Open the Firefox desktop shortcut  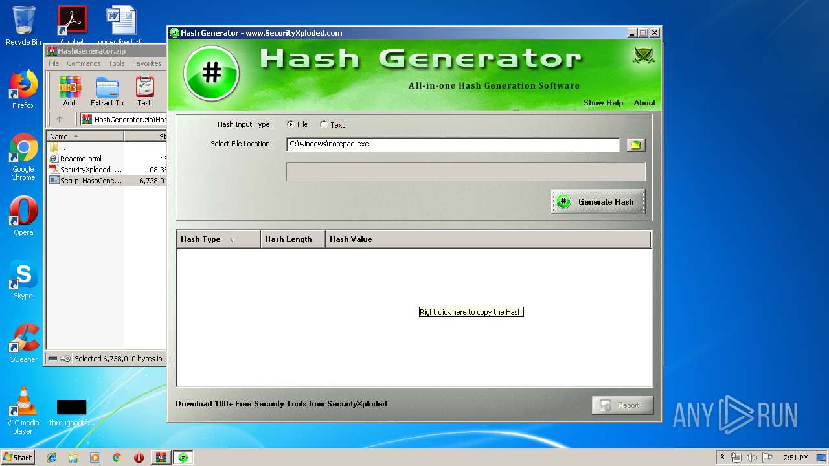tap(23, 89)
